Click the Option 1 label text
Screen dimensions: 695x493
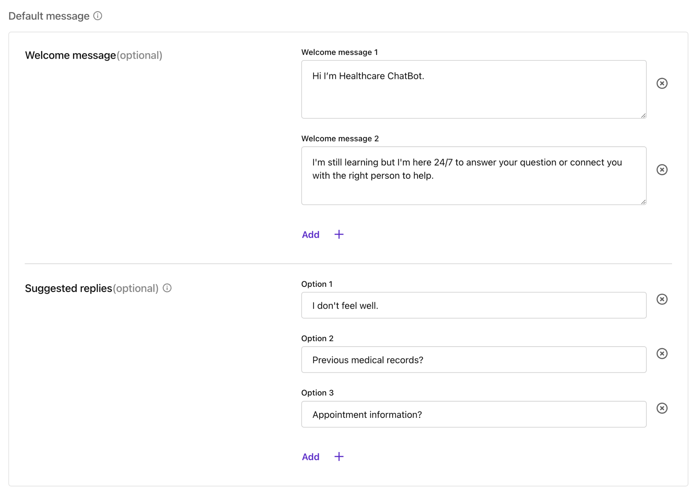click(x=317, y=284)
